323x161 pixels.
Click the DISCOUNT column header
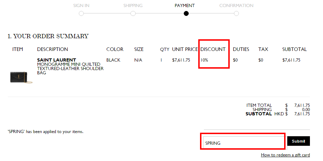(213, 49)
